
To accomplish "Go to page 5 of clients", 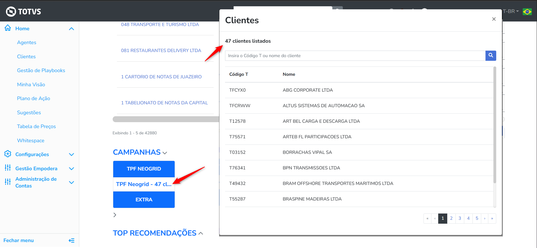I will tap(477, 218).
